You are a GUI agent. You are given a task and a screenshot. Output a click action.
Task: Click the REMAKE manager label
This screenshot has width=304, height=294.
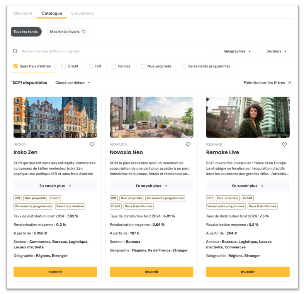pos(214,144)
